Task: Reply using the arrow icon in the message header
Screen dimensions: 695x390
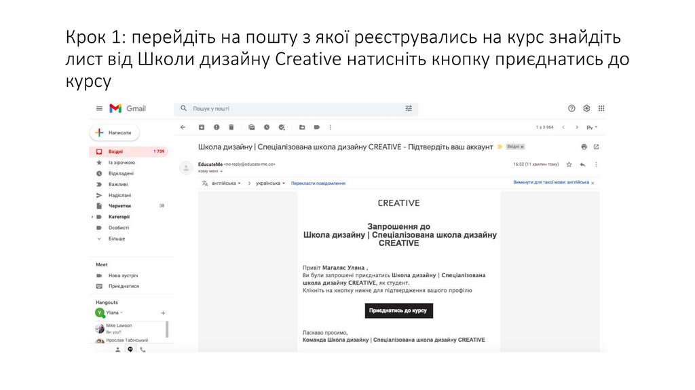Action: [x=582, y=164]
